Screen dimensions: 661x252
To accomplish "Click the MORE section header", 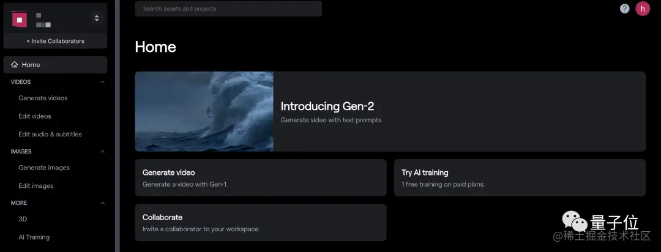I will (19, 202).
